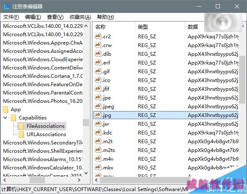The width and height of the screenshot is (247, 194).
Task: Collapse the Capabilities tree node
Action: (x=5, y=117)
